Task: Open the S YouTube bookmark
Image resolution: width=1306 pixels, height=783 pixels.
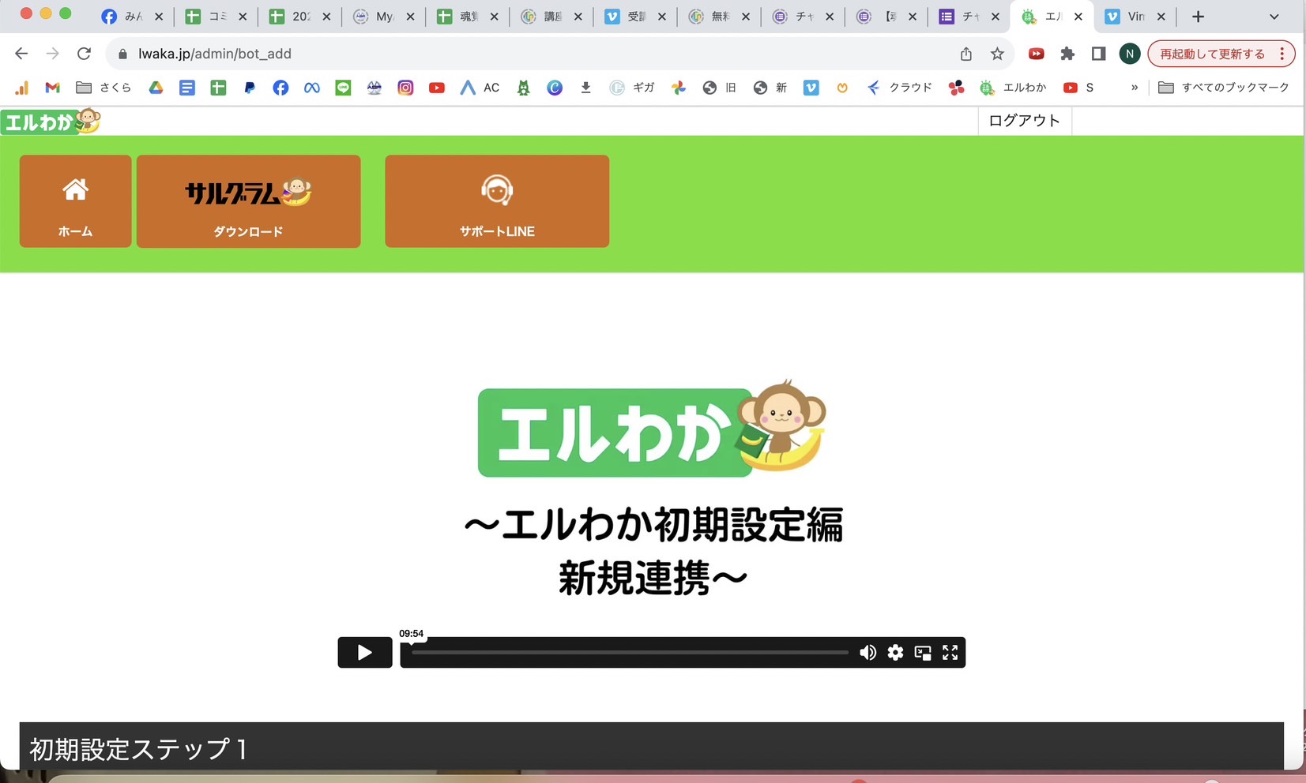Action: [1078, 88]
